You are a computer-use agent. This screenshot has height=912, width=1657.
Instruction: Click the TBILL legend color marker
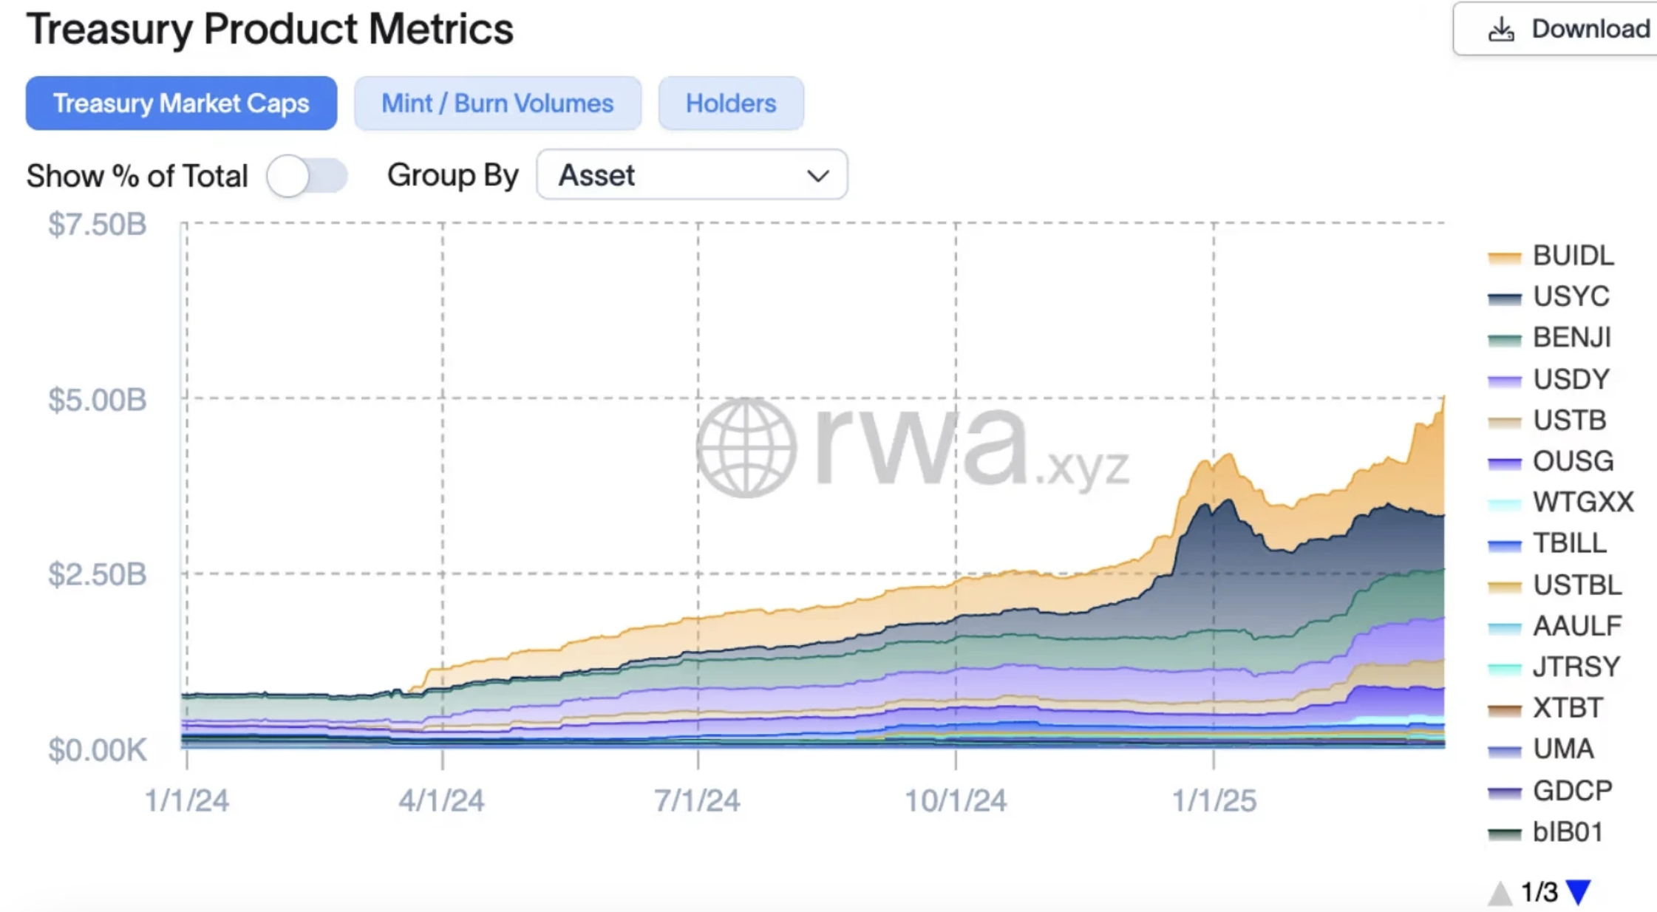click(x=1504, y=545)
